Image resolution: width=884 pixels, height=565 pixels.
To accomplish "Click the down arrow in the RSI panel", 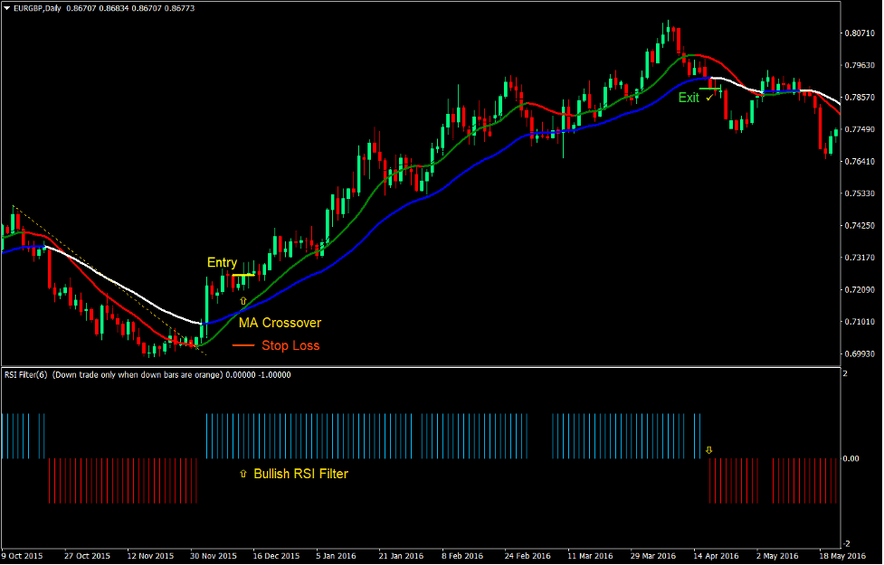I will coord(707,448).
